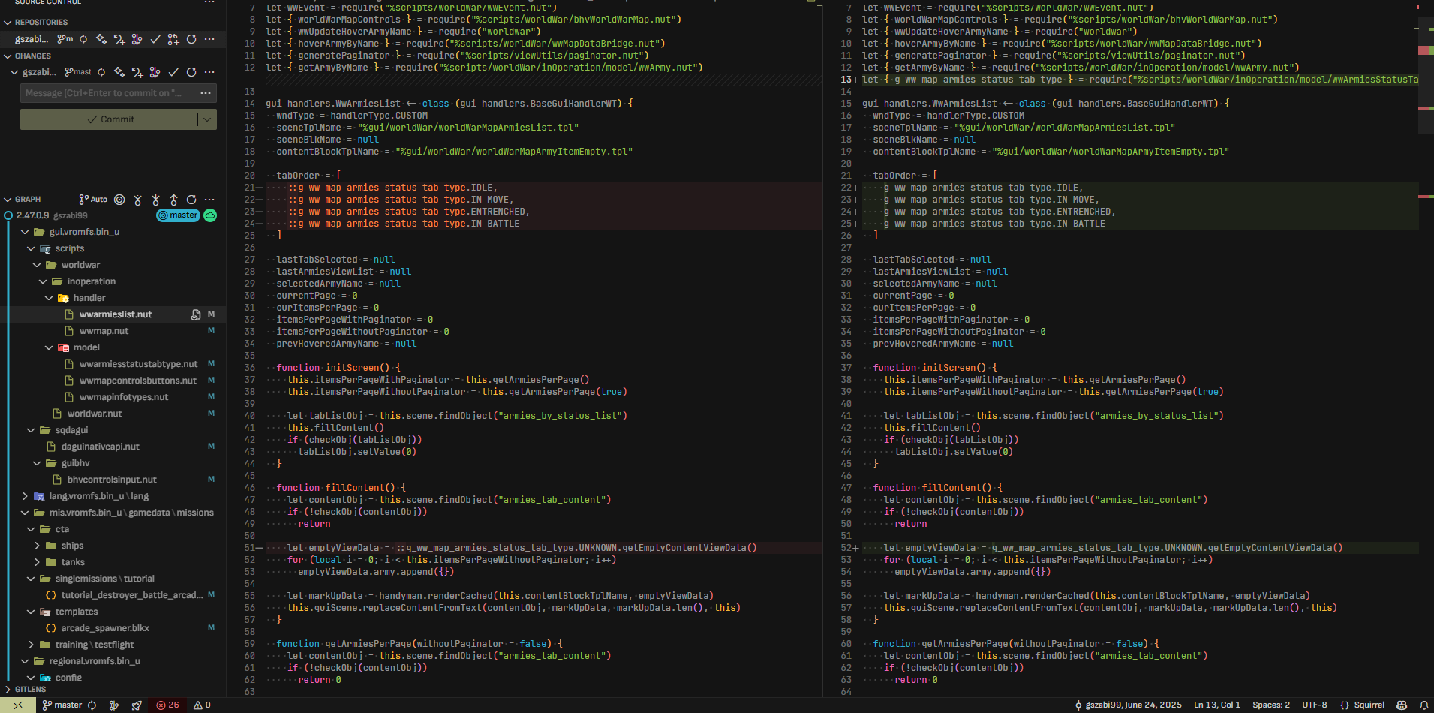The width and height of the screenshot is (1434, 713).
Task: Click the 26 errors indicator in status bar
Action: pyautogui.click(x=167, y=705)
